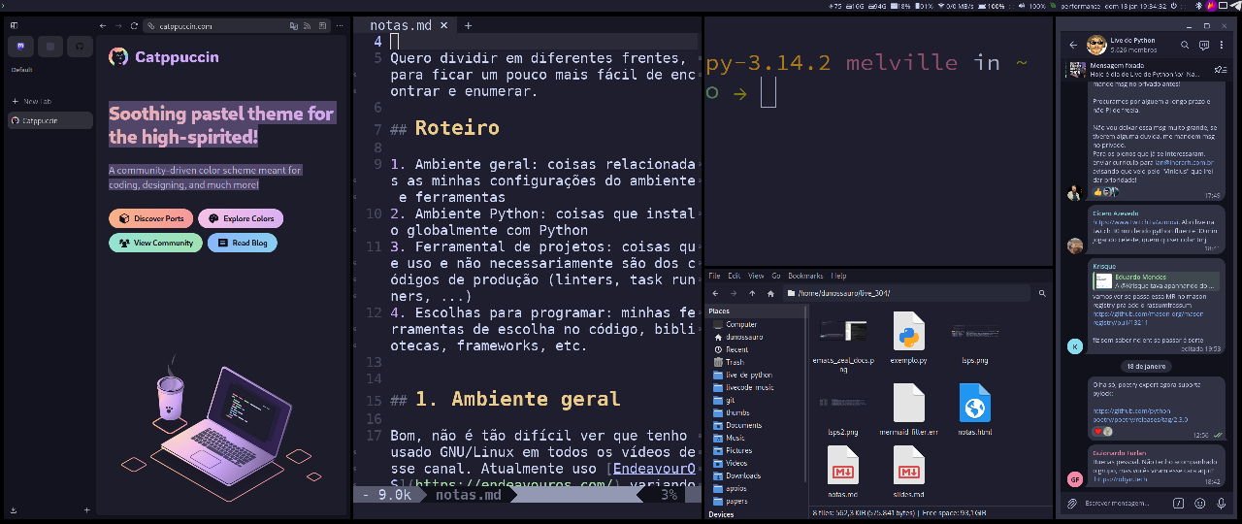1242x524 pixels.
Task: Open the Bookmarks menu in file manager
Action: (804, 276)
